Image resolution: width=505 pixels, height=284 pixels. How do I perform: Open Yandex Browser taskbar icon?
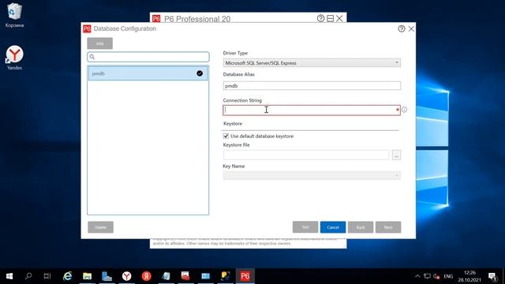coord(126,276)
